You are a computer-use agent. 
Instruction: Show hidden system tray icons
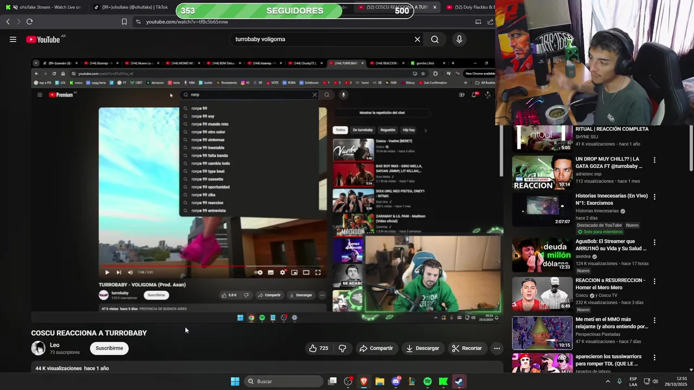click(x=607, y=381)
